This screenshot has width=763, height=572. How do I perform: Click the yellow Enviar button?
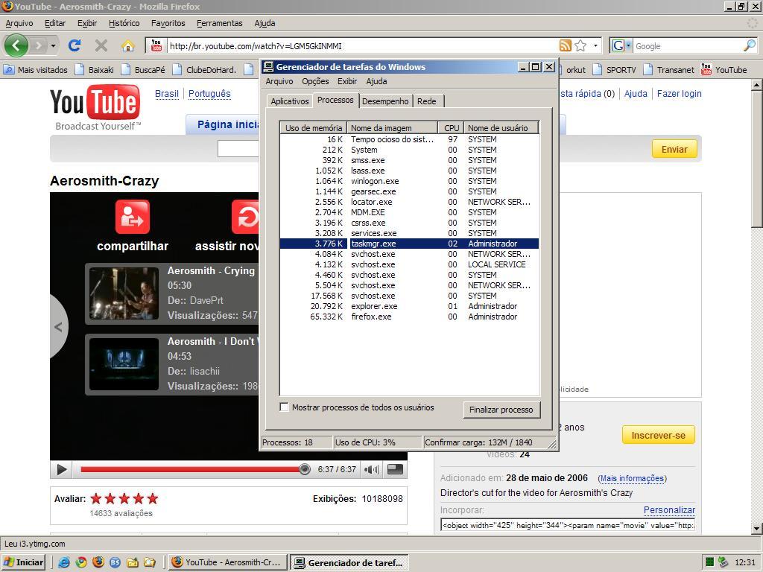tap(674, 149)
